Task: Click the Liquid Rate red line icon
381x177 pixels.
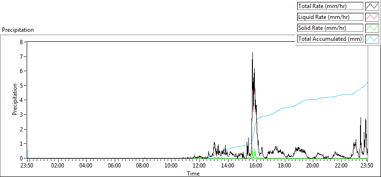Action: click(x=372, y=17)
